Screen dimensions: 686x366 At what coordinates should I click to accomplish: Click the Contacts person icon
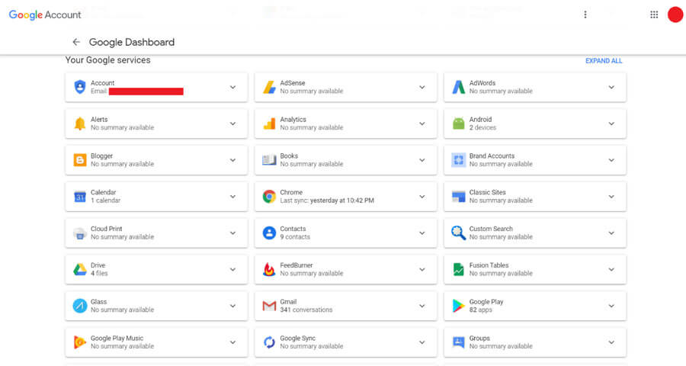pos(269,233)
